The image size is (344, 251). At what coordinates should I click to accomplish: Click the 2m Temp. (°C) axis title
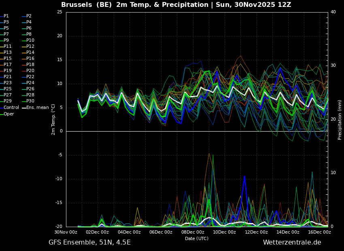pos(53,119)
